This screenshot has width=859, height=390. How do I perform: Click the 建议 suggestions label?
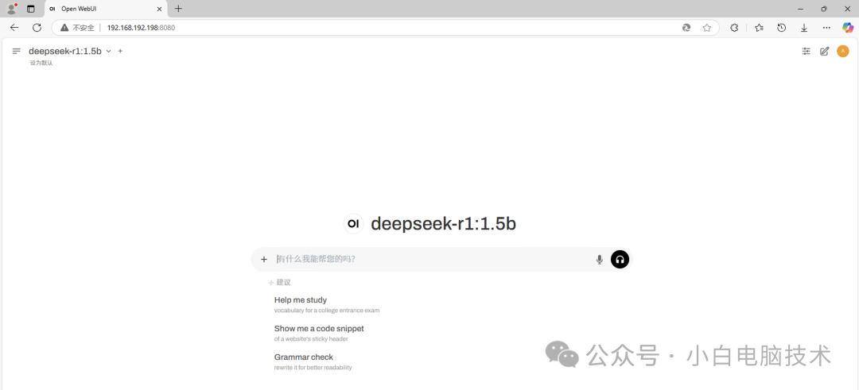[x=283, y=282]
